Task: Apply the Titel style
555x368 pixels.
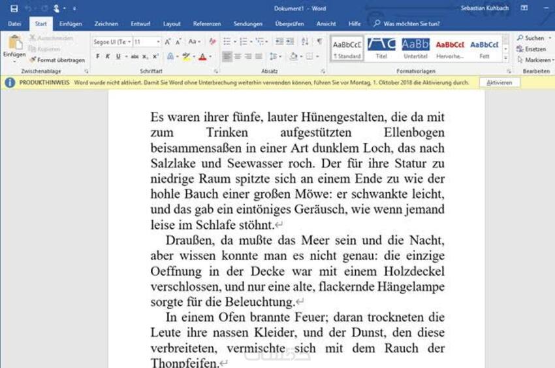Action: tap(381, 48)
